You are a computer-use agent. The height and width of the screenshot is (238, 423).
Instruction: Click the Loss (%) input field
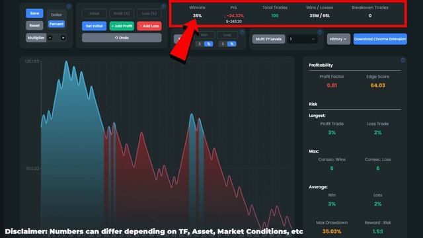[x=149, y=13]
